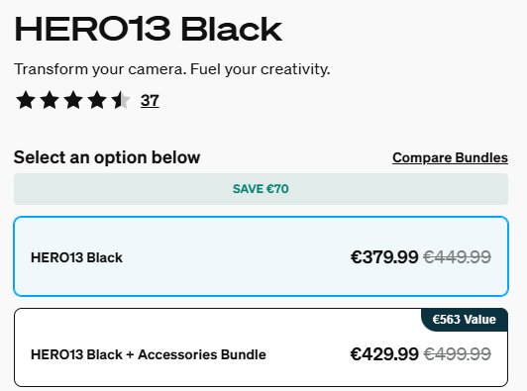Viewport: 527px width, 391px height.
Task: Click the crossed-out €499.99 price
Action: [x=457, y=354]
